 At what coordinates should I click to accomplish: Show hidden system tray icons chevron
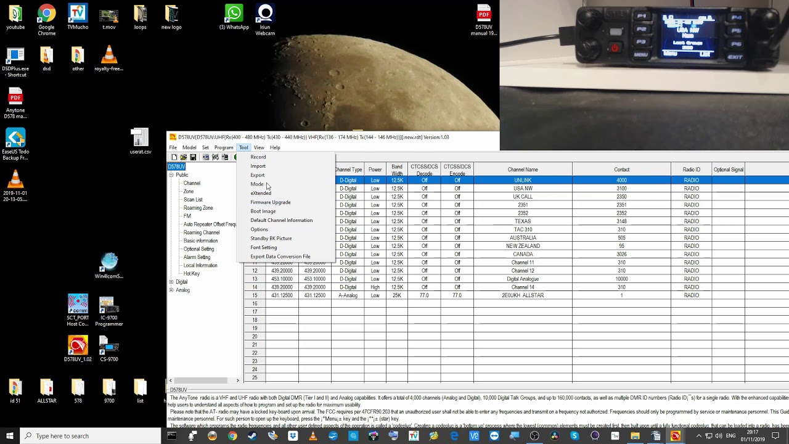tap(698, 436)
